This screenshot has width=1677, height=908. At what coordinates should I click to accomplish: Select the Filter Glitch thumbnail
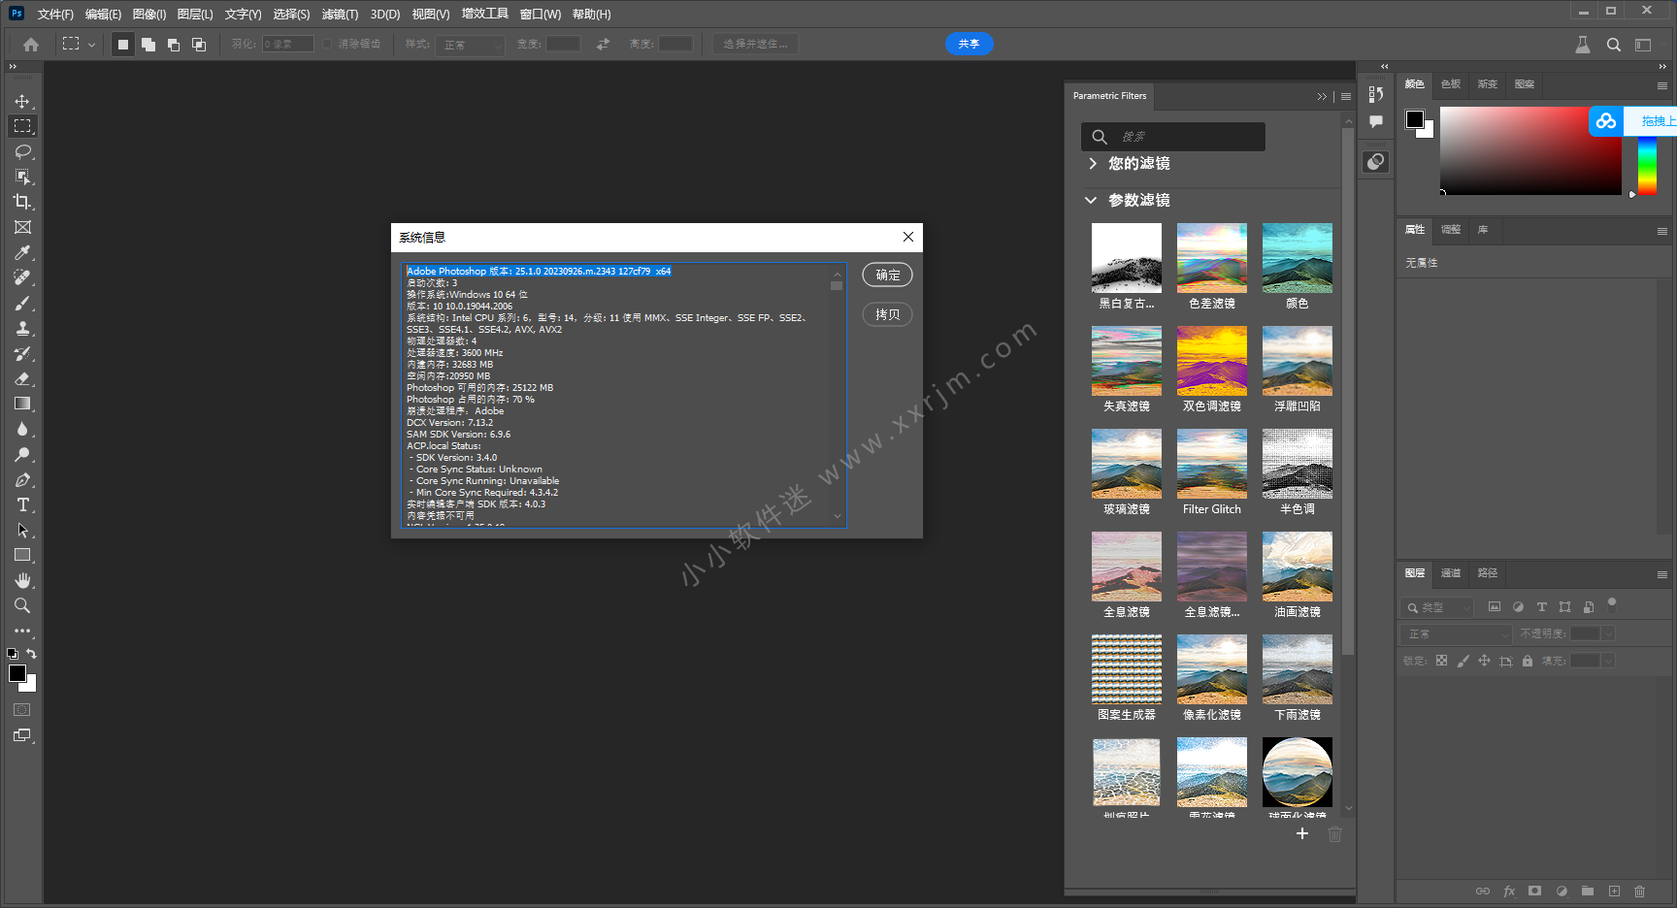[x=1212, y=464]
